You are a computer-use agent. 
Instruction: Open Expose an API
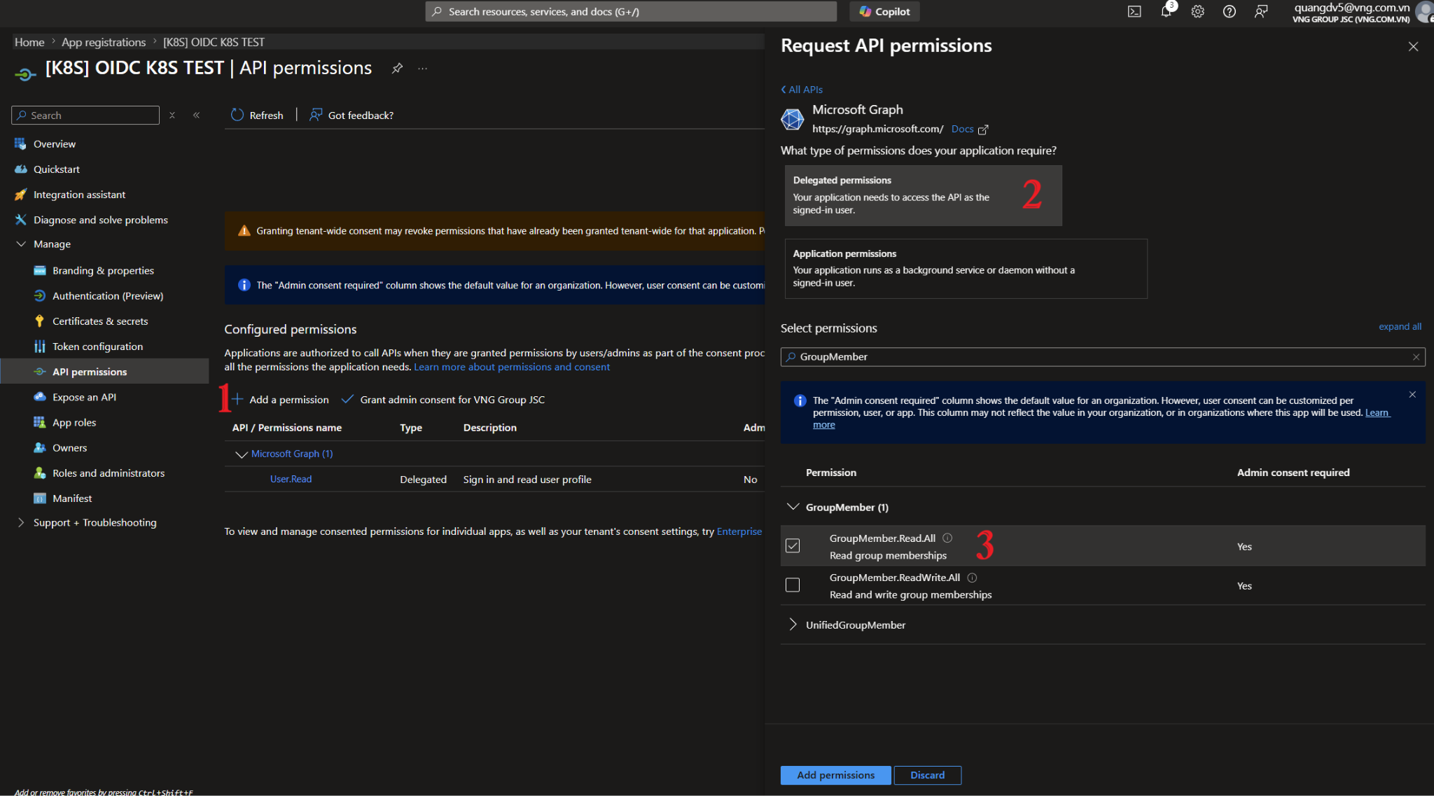[x=84, y=397]
